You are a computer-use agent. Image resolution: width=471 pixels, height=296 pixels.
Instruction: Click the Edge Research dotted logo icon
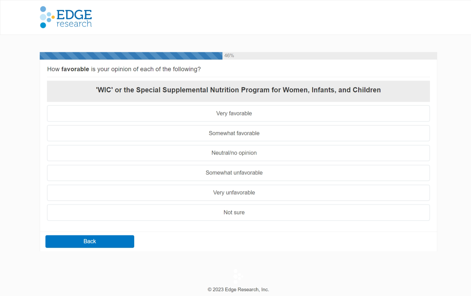coord(46,17)
